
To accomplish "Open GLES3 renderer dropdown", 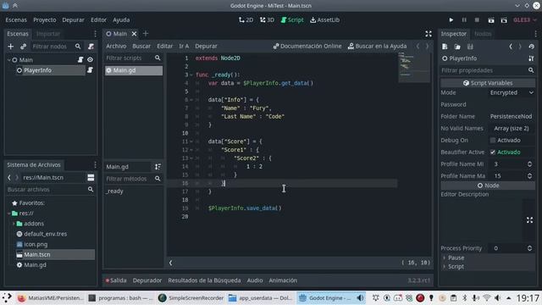I will [525, 20].
